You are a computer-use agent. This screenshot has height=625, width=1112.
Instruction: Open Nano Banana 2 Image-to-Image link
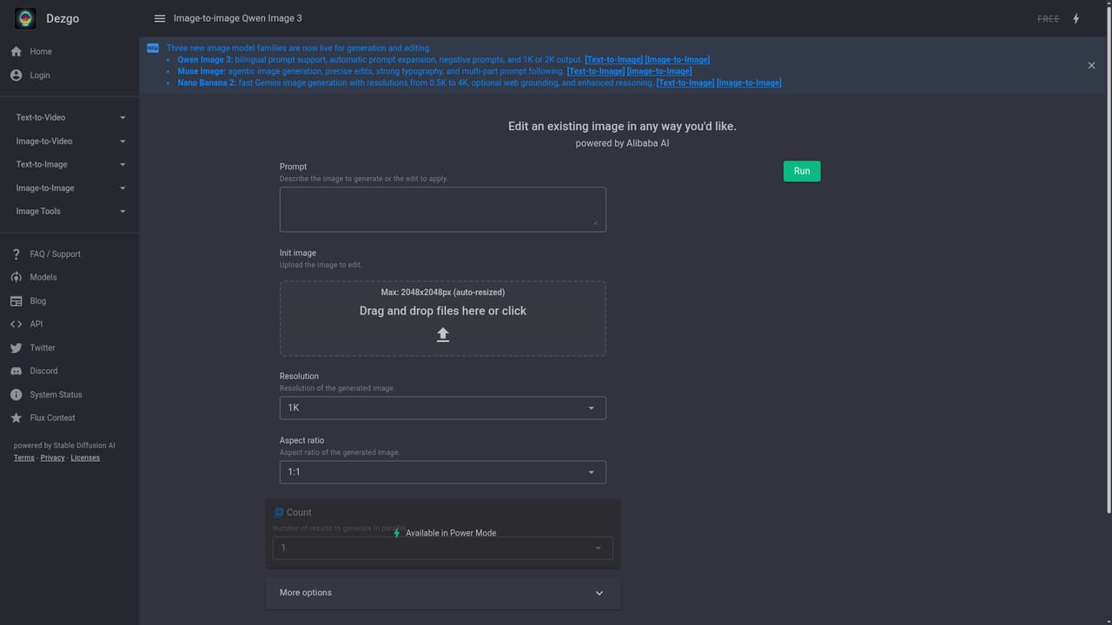click(749, 83)
